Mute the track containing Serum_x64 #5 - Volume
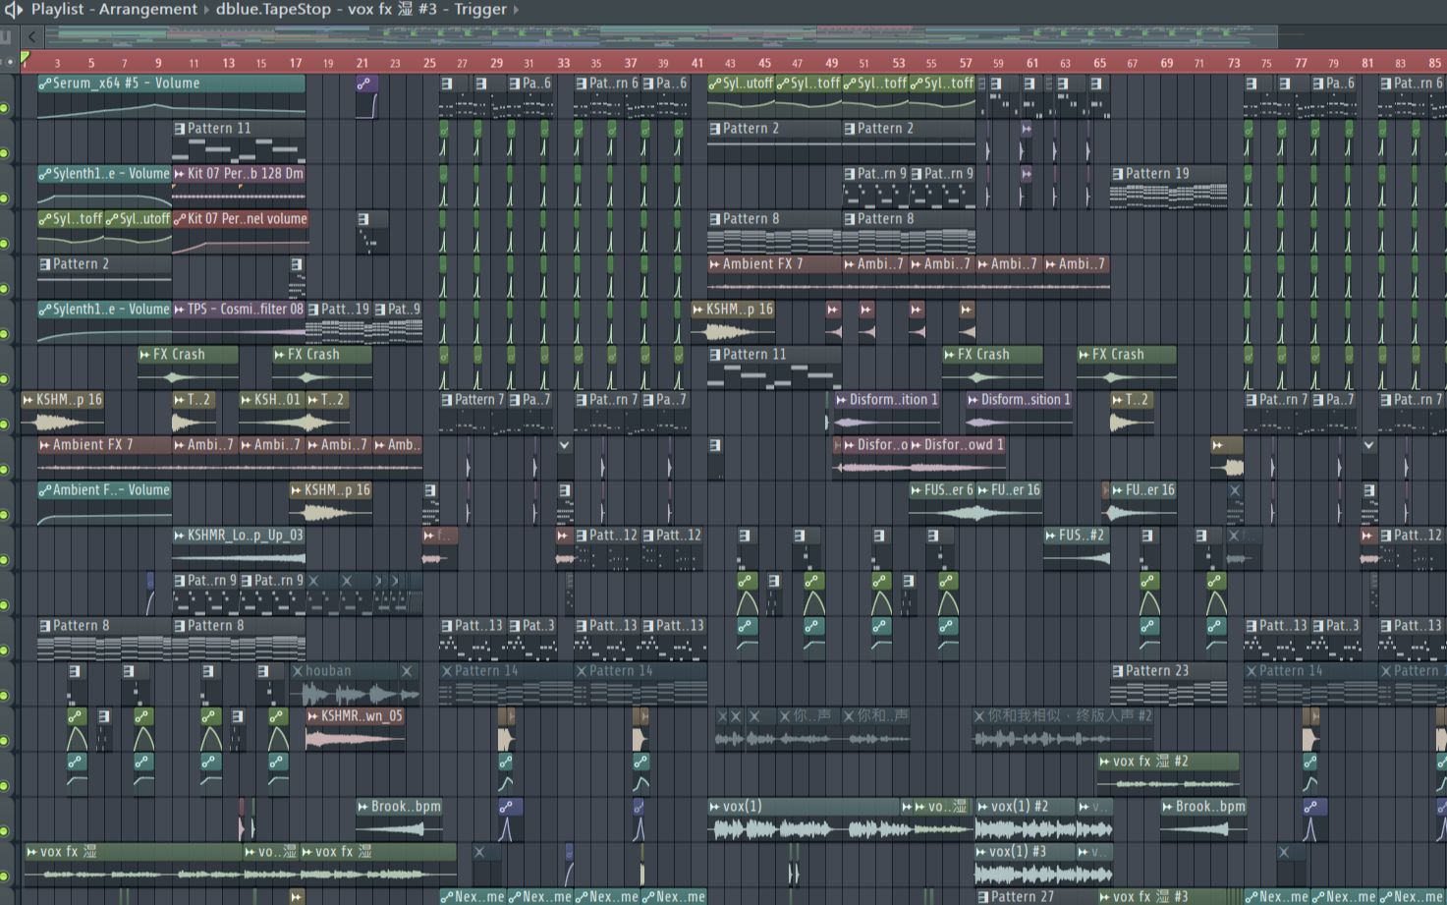 pos(5,107)
